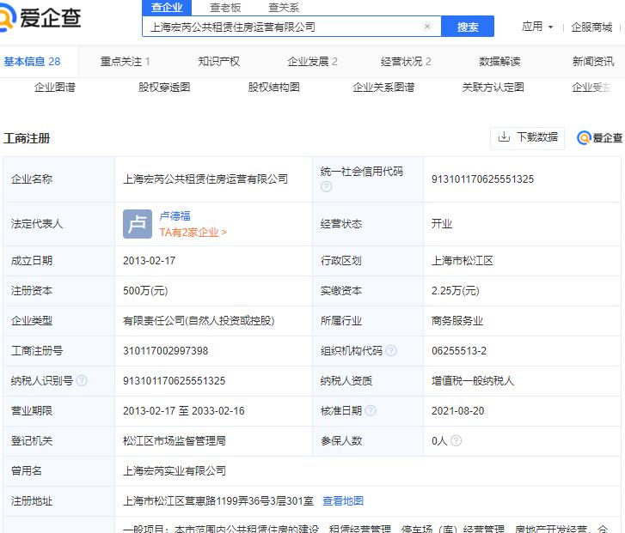Image resolution: width=625 pixels, height=533 pixels.
Task: Switch to the 查关系 search tab
Action: point(284,7)
